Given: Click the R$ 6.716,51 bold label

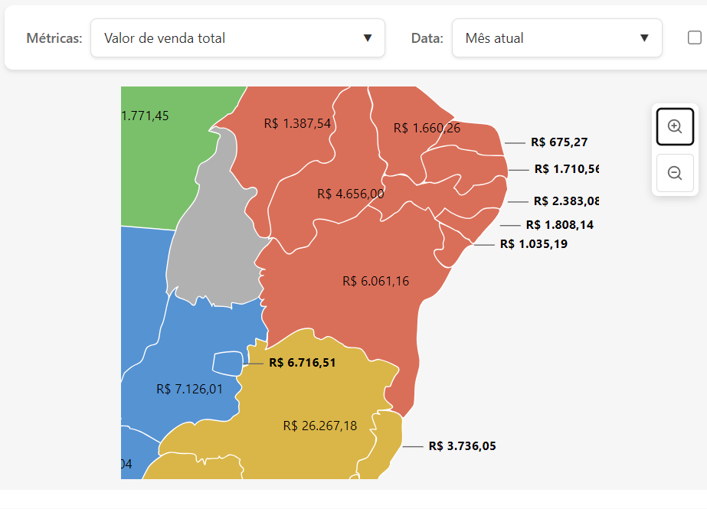Looking at the screenshot, I should click(302, 362).
